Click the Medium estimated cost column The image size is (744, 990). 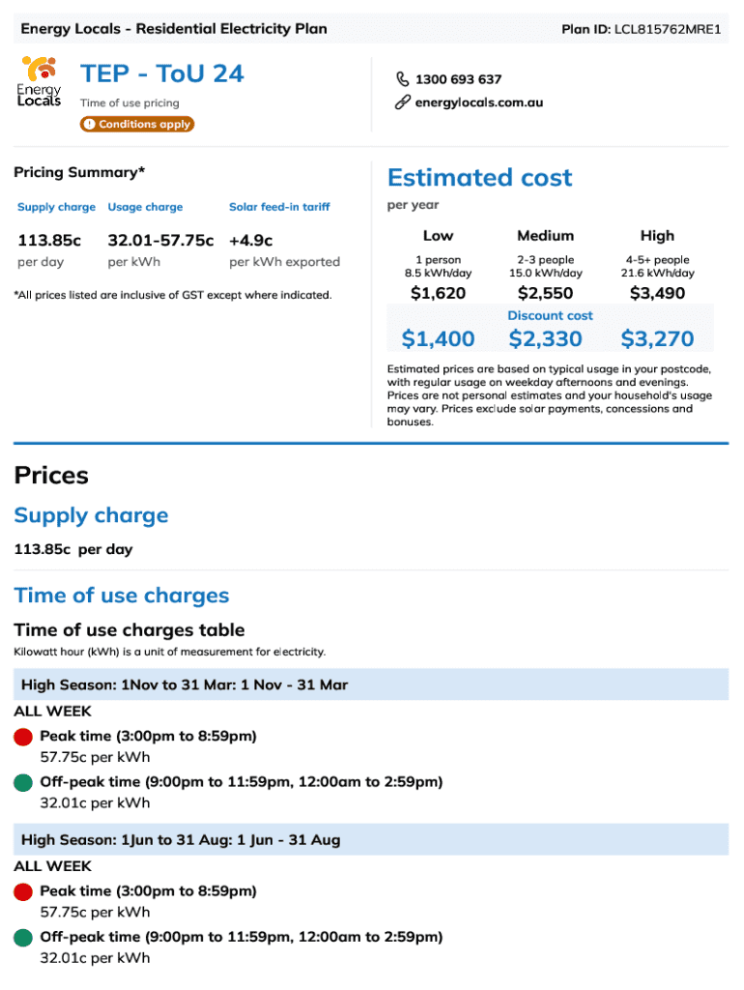pos(545,235)
